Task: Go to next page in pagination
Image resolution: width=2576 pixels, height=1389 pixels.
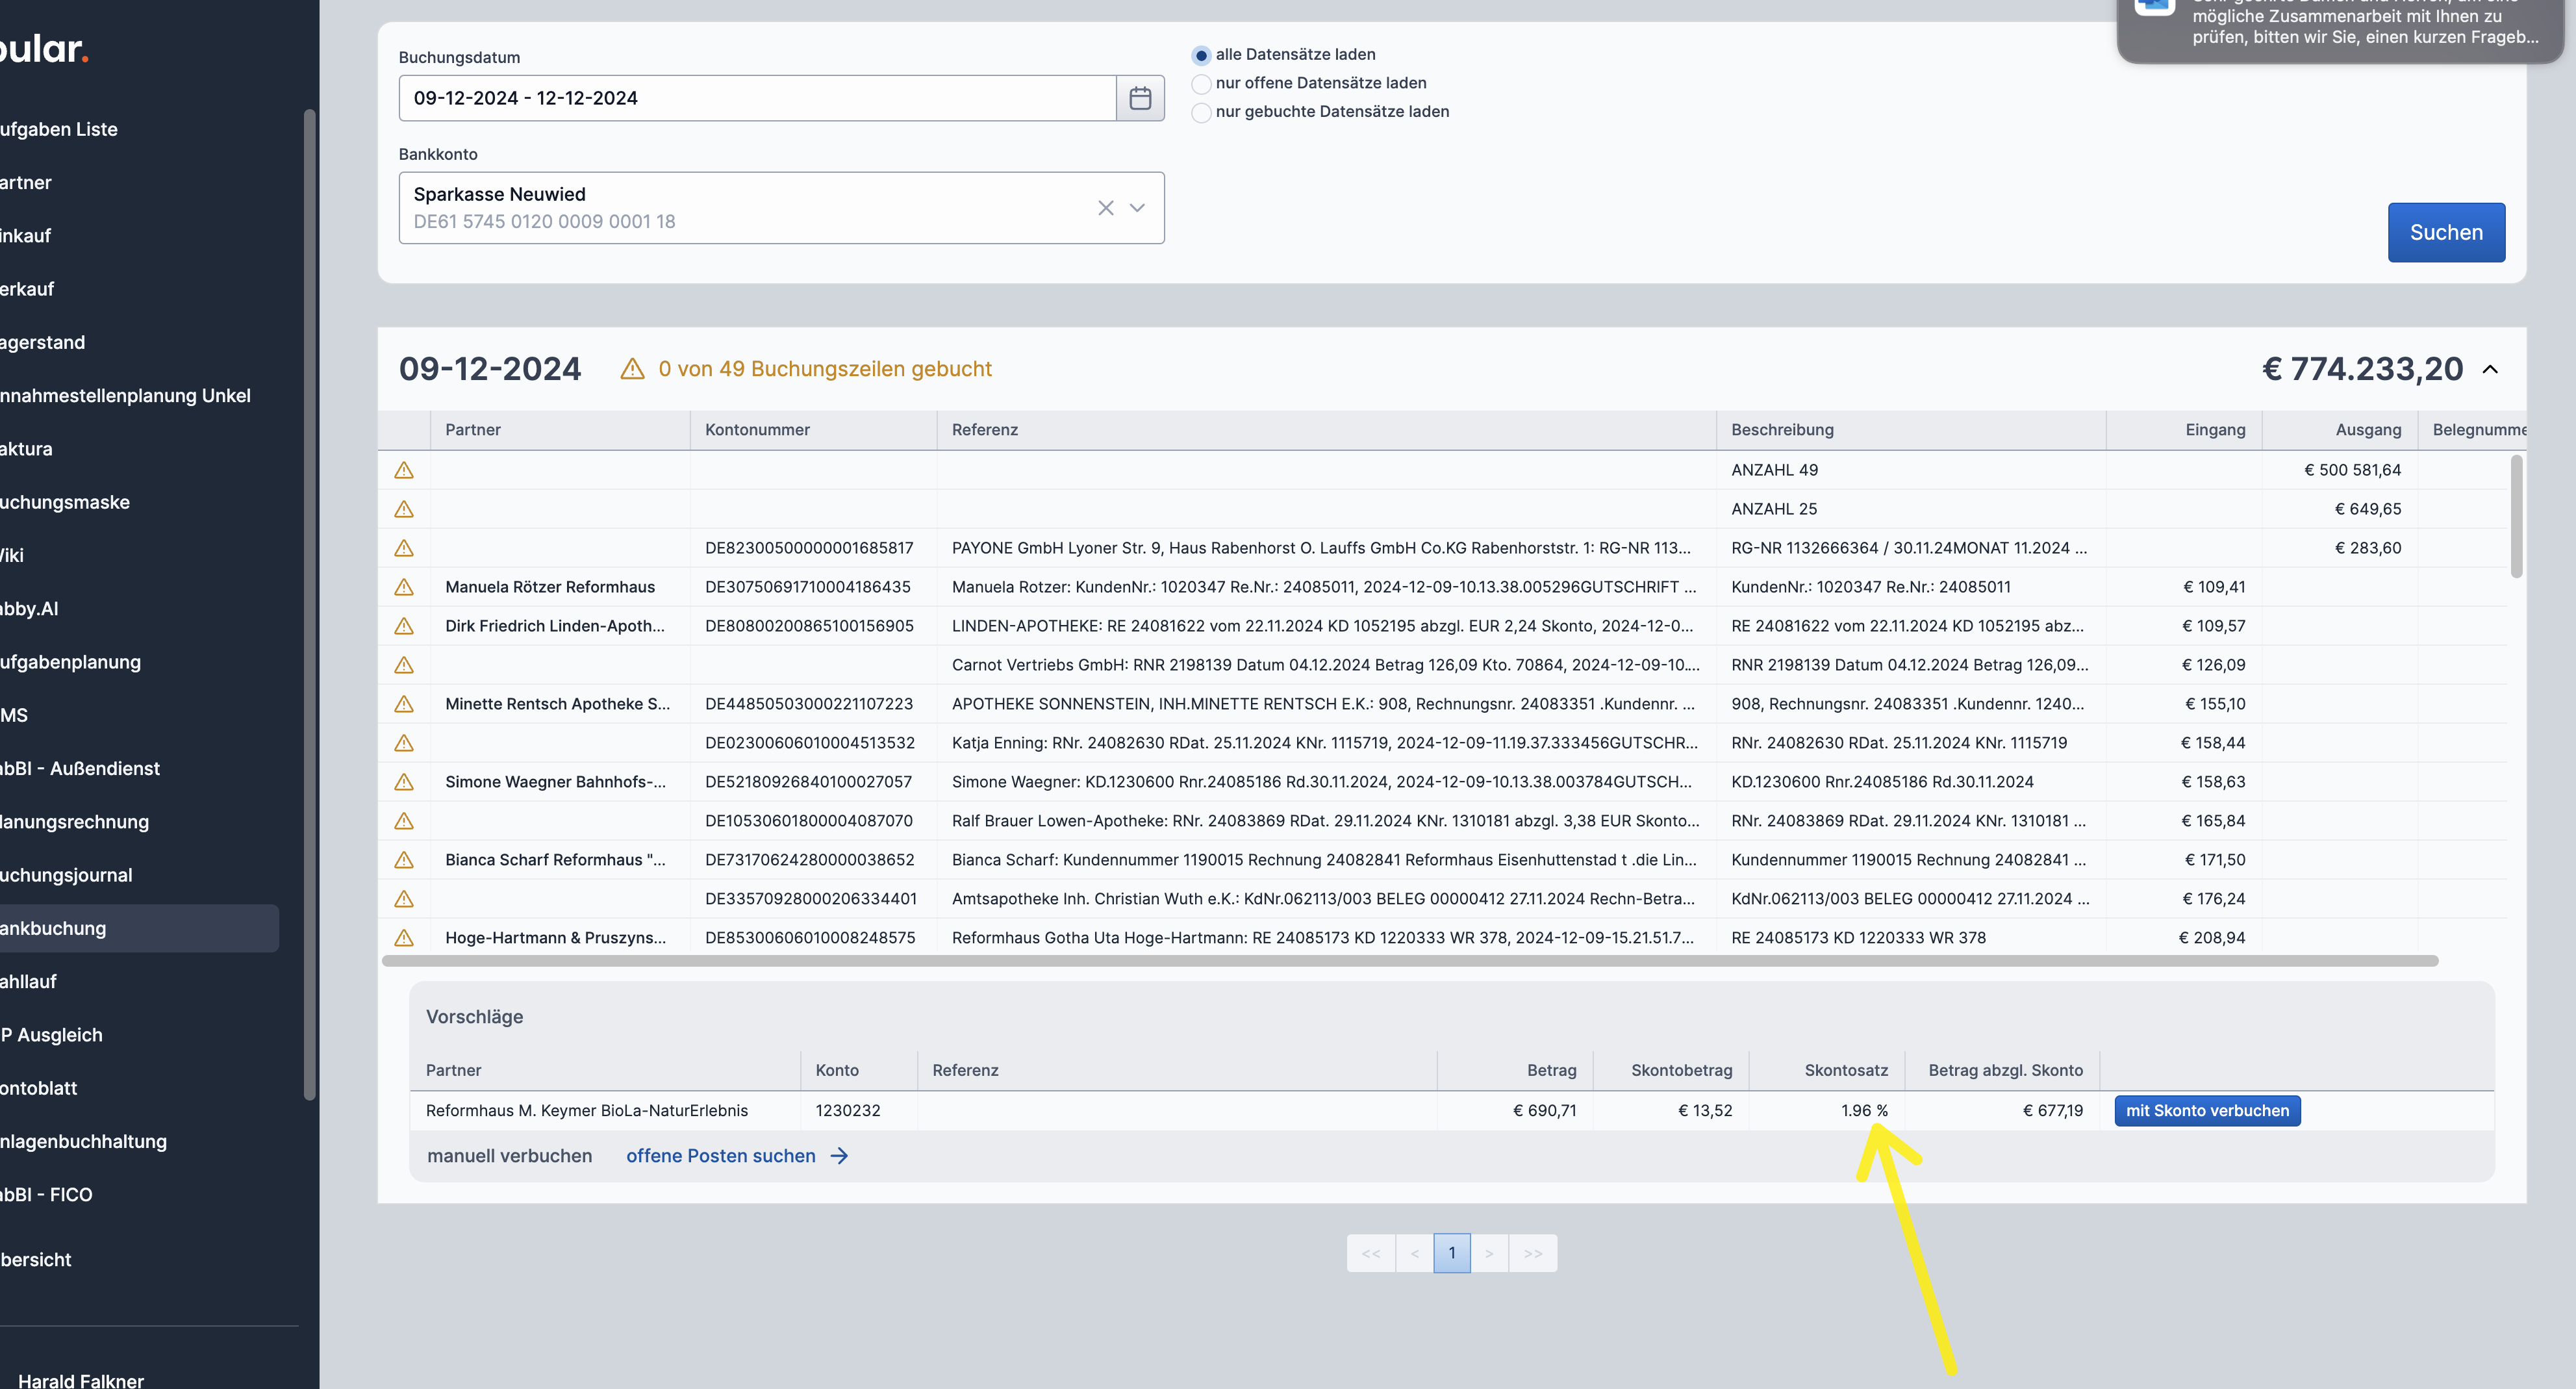Action: 1489,1253
